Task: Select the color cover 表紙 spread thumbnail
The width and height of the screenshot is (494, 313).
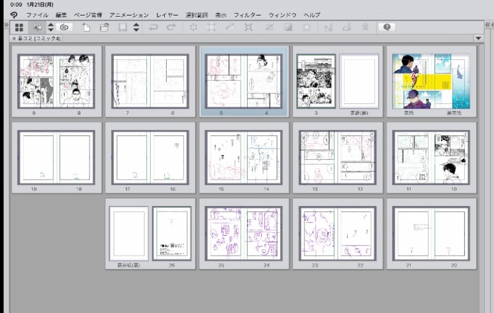Action: (431, 81)
